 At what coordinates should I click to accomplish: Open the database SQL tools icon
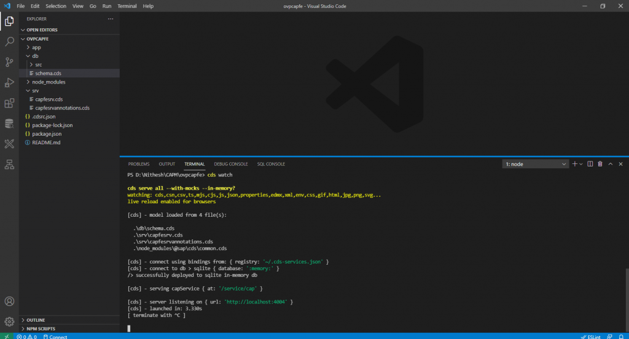tap(9, 123)
